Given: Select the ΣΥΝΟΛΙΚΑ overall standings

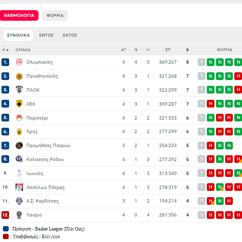Looking at the screenshot, I should (18, 35).
